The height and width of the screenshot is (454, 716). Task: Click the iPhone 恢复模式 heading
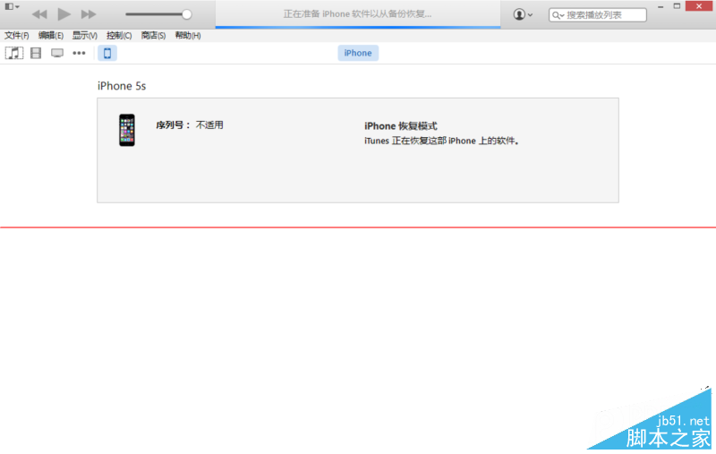coord(400,126)
